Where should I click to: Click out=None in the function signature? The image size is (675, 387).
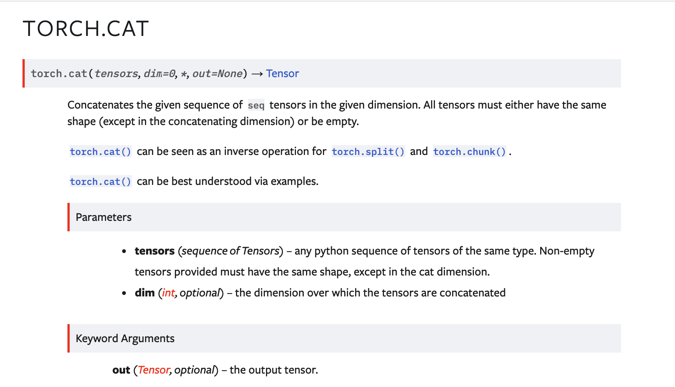click(217, 73)
